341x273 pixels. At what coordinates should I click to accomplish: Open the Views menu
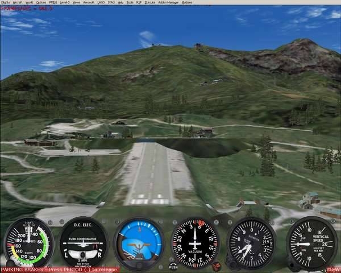[x=76, y=2]
